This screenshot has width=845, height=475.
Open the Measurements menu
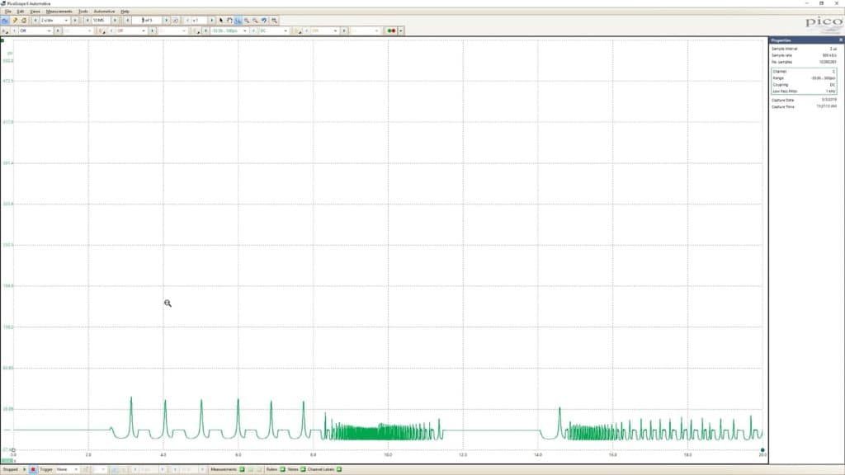(59, 12)
